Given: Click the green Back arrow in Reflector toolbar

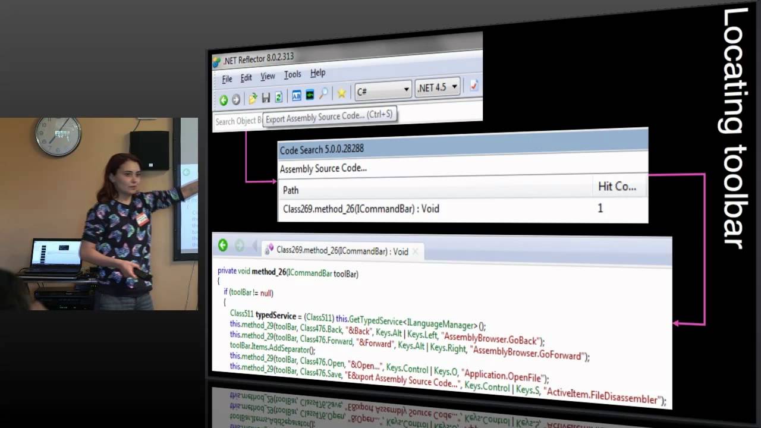Looking at the screenshot, I should (x=224, y=100).
